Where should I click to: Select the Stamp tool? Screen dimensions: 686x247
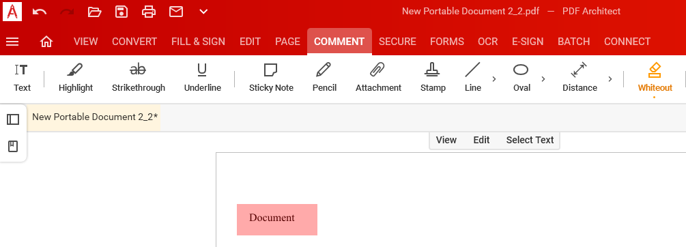(x=433, y=78)
